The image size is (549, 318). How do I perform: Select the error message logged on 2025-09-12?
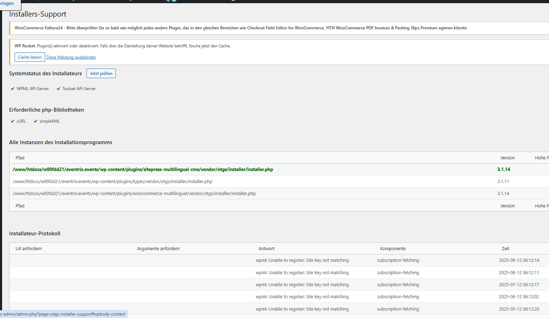302,260
